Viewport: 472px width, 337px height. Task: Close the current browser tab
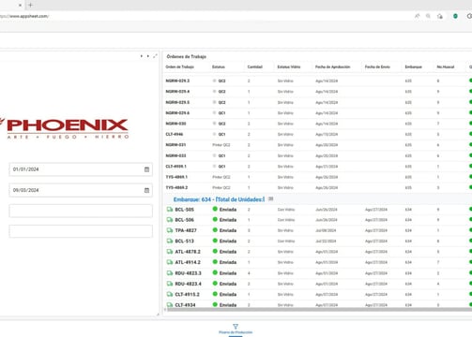click(x=20, y=5)
